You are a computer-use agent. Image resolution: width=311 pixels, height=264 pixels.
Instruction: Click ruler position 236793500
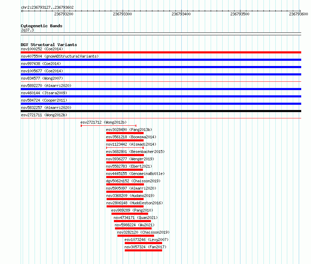(x=240, y=14)
